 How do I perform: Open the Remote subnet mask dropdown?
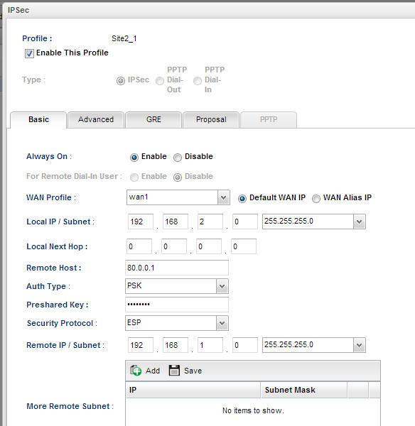point(360,345)
